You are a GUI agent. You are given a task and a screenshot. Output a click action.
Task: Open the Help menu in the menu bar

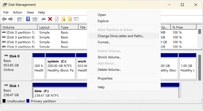tap(42, 12)
